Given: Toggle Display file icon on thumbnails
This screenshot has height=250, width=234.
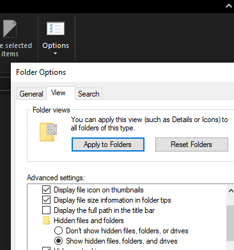Looking at the screenshot, I should (46, 190).
